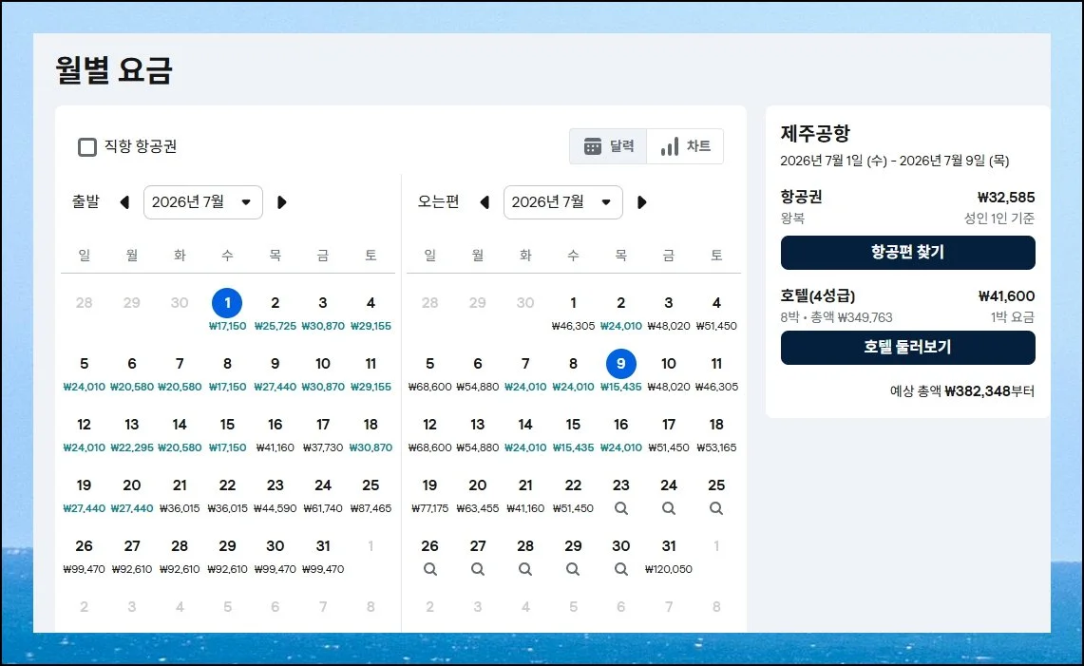
Task: Click the 호텔 둘러보기 button
Action: pos(907,348)
